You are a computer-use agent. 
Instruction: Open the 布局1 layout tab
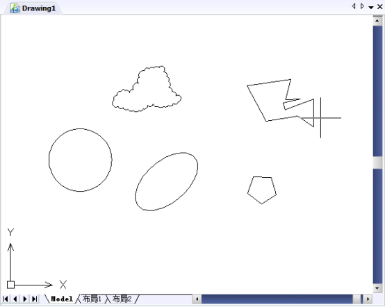click(92, 299)
